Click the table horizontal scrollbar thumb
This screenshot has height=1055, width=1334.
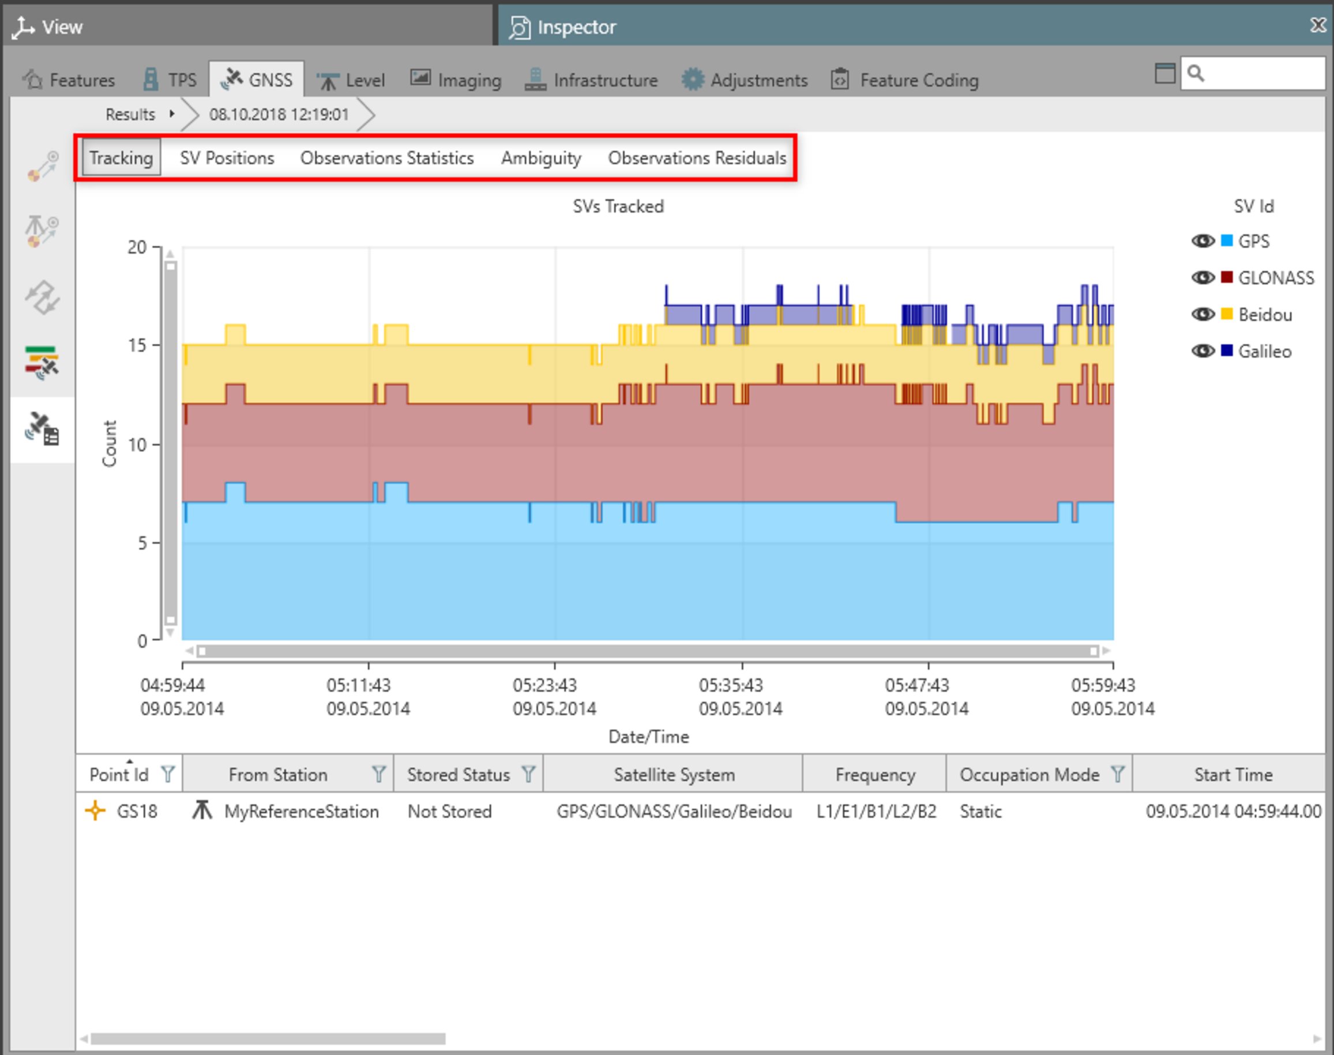(268, 1039)
